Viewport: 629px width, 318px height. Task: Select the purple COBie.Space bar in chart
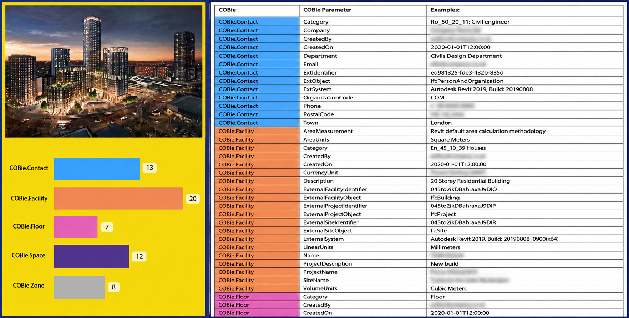91,256
